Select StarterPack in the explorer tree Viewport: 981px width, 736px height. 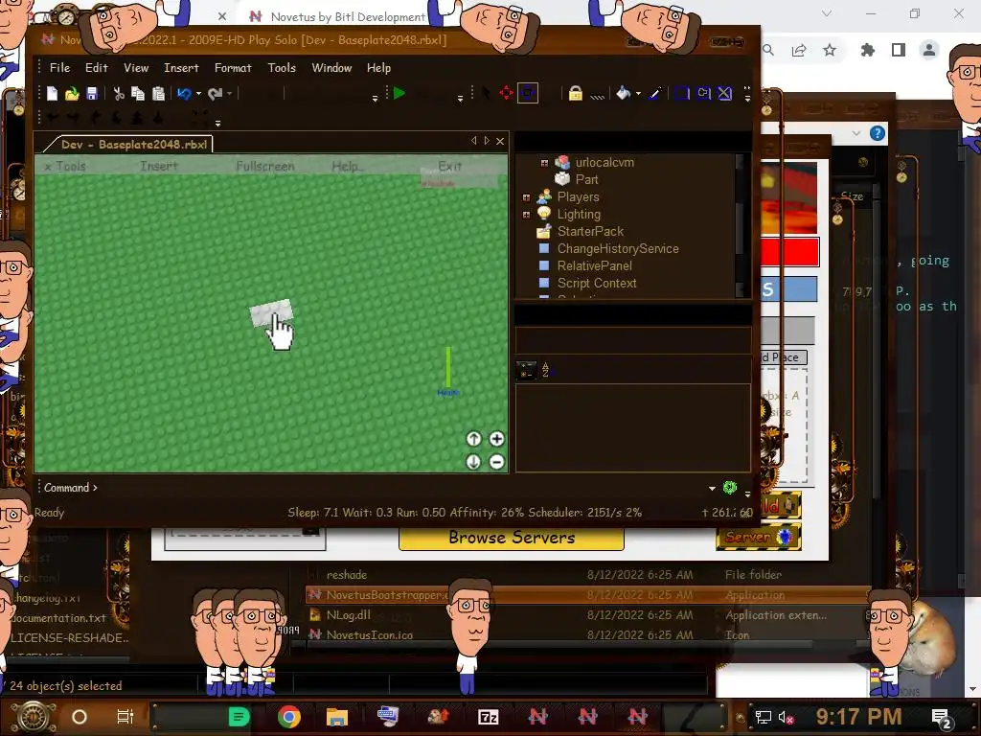(x=590, y=232)
